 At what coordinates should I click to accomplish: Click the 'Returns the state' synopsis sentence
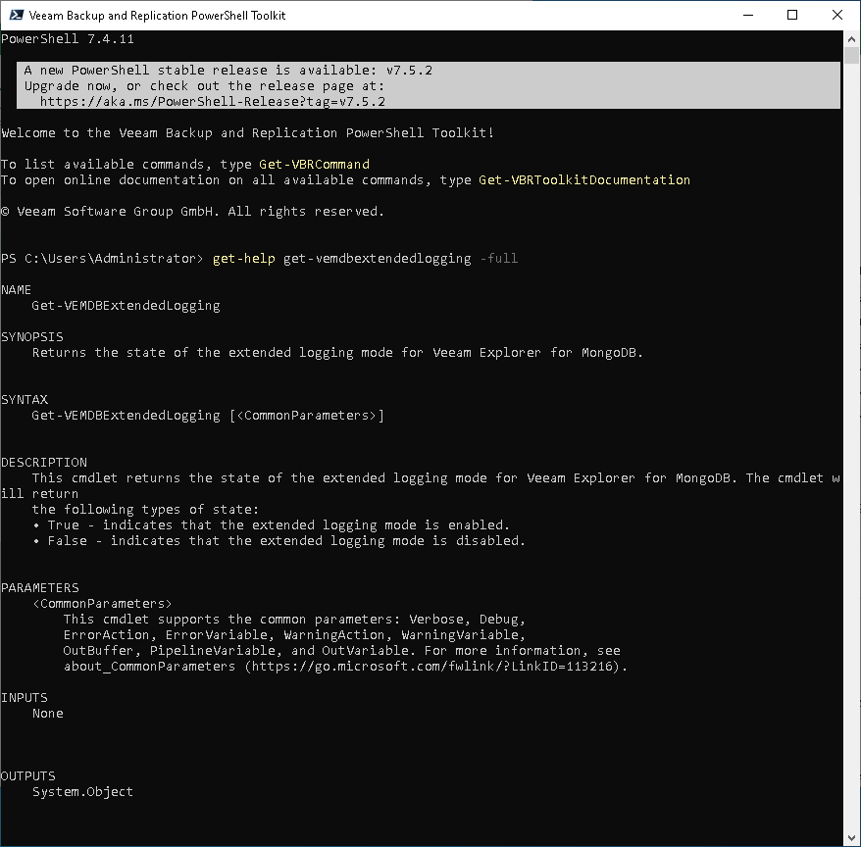click(x=337, y=352)
